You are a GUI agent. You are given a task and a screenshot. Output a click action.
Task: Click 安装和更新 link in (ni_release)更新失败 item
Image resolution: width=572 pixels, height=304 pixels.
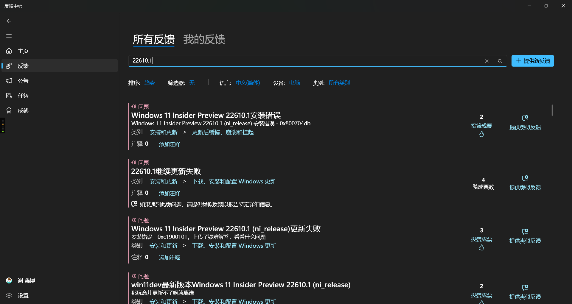(x=164, y=246)
